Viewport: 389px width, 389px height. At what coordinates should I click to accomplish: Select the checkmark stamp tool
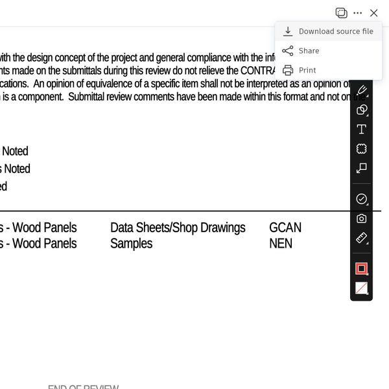362,199
